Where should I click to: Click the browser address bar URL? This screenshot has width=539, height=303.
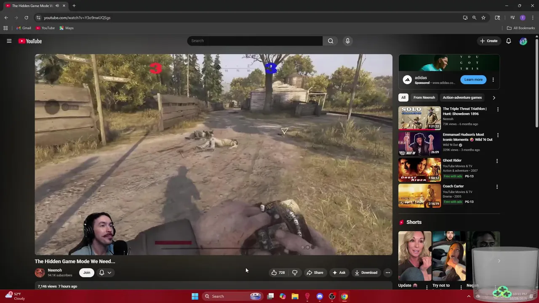pyautogui.click(x=77, y=18)
